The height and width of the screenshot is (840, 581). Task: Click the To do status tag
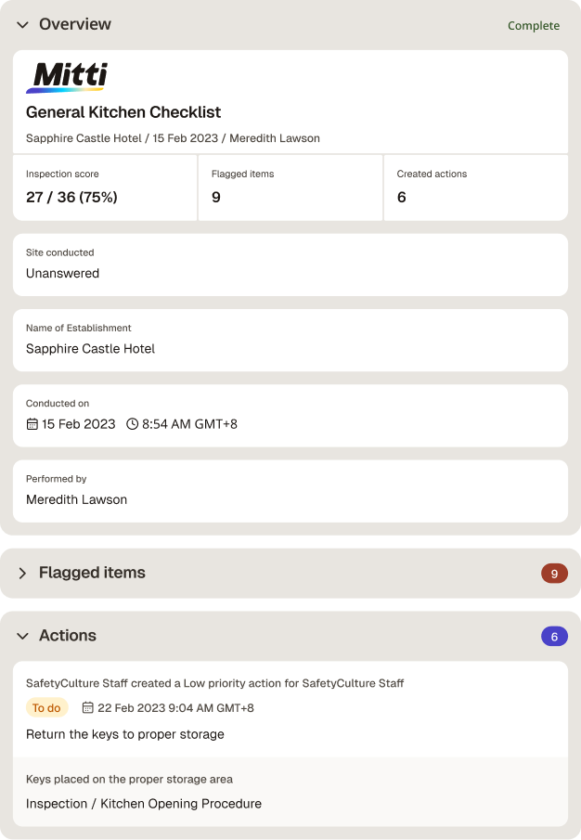tap(46, 707)
